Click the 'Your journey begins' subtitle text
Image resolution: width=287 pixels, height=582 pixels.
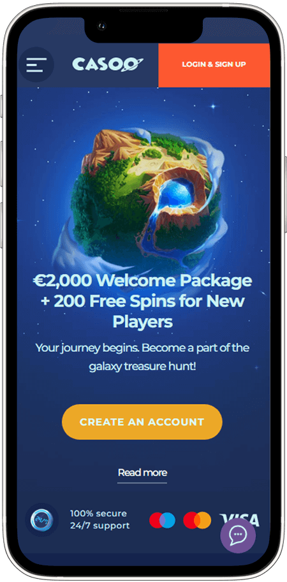coord(142,358)
